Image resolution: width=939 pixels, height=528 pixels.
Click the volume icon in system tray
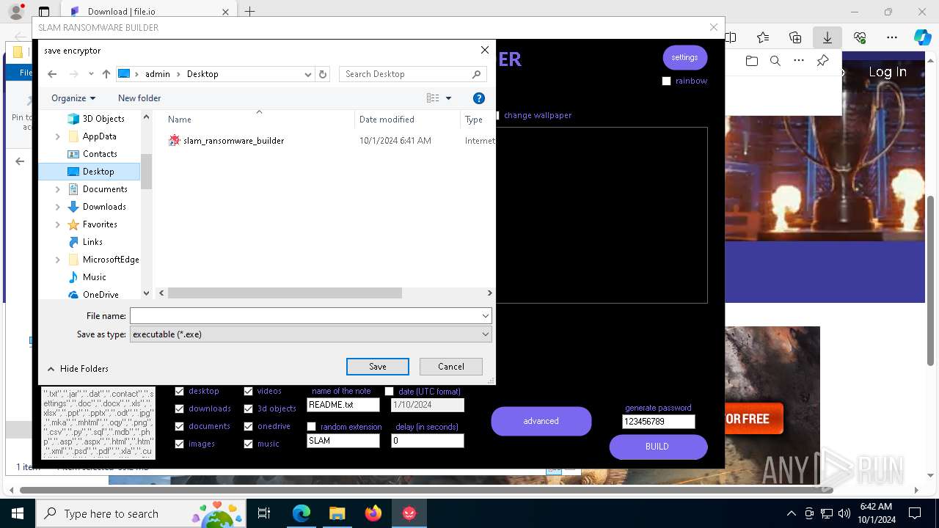coord(844,513)
